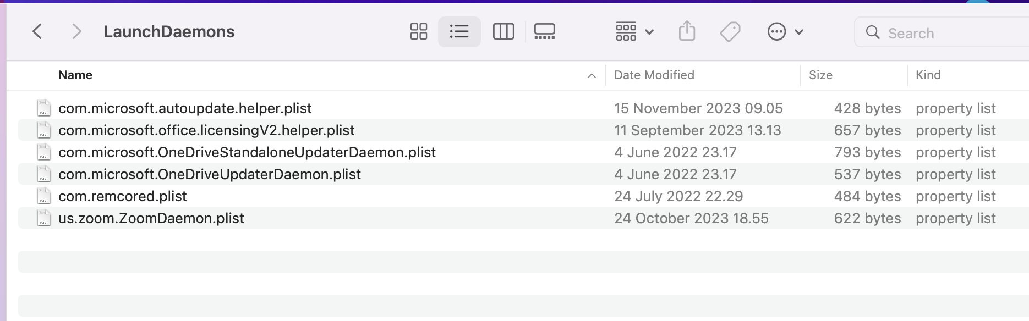The height and width of the screenshot is (321, 1029).
Task: Open the ellipsis action menu
Action: (x=785, y=32)
